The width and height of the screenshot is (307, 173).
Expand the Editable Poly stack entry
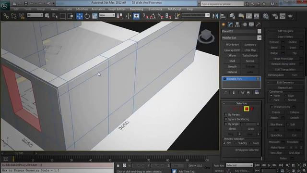[x=224, y=79]
